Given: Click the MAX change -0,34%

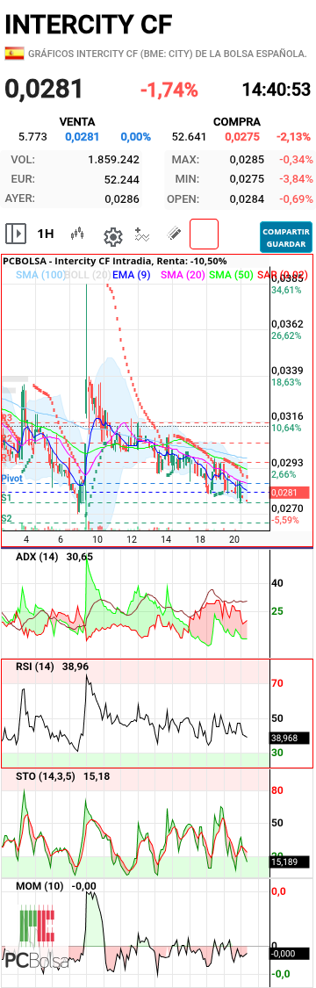Looking at the screenshot, I should coord(295,160).
